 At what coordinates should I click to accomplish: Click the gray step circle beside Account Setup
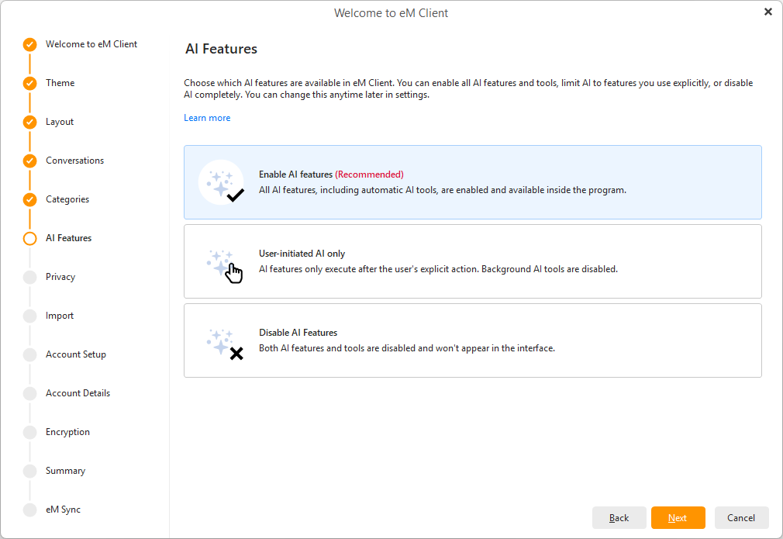tap(30, 354)
